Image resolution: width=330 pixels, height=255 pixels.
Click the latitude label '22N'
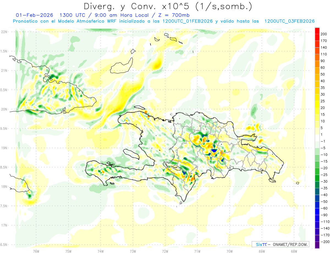click(4, 32)
